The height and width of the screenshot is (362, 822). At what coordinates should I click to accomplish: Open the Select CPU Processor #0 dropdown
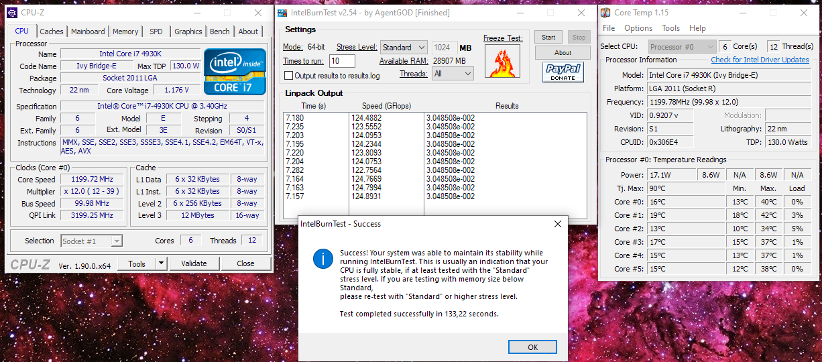point(683,47)
